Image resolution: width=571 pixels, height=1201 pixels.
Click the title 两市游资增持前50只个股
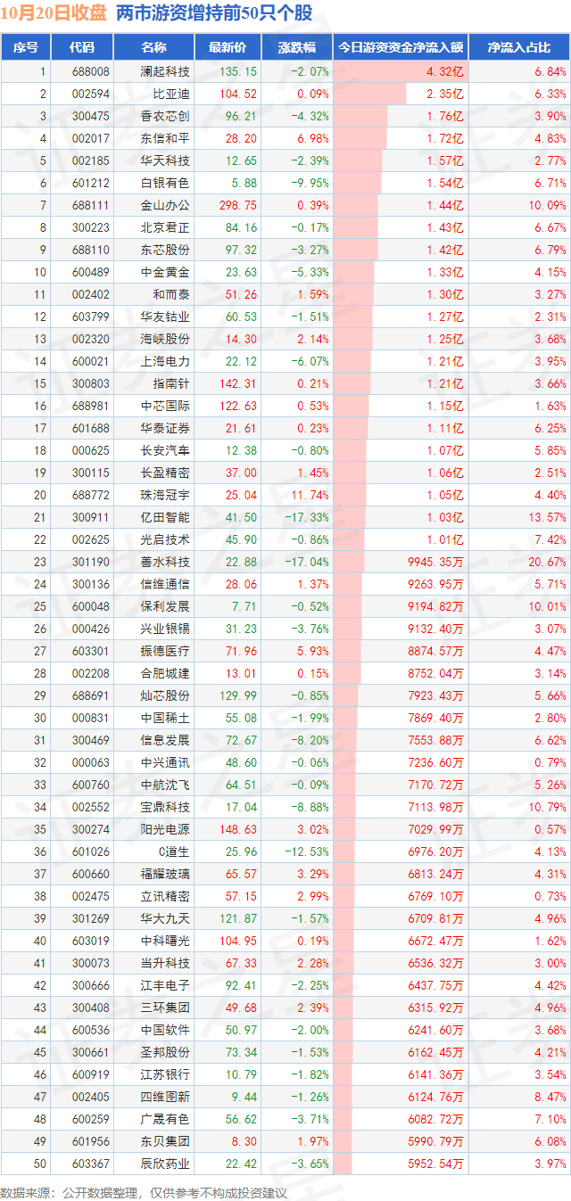point(215,15)
